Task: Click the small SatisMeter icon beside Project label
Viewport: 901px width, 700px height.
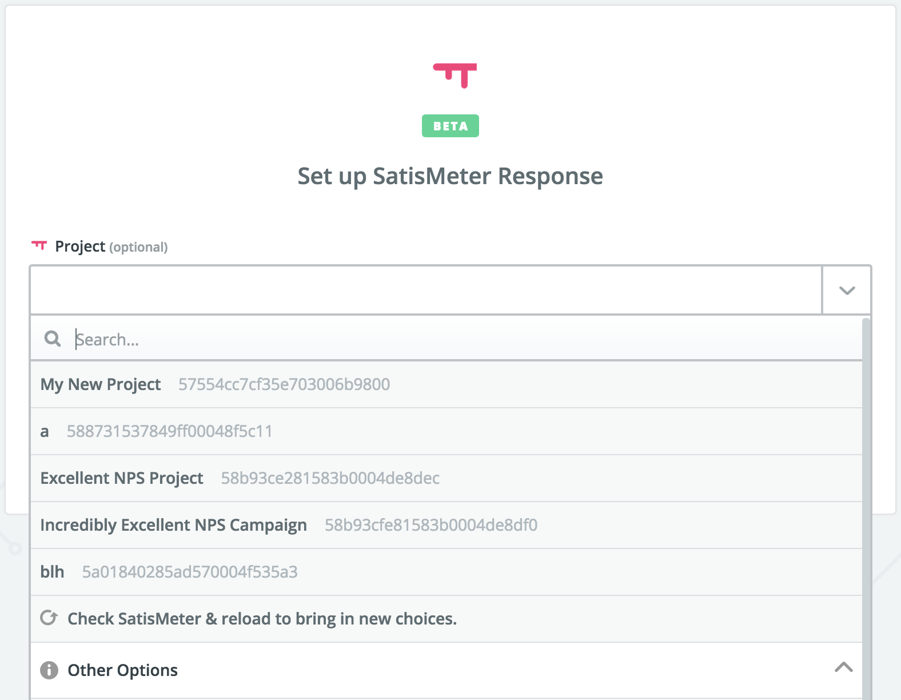Action: pyautogui.click(x=38, y=246)
